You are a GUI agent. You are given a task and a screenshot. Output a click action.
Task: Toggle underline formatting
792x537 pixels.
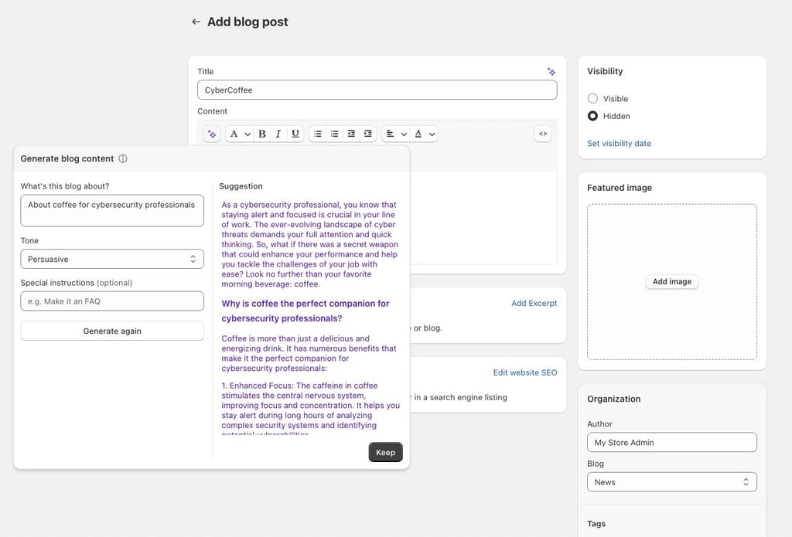(295, 134)
